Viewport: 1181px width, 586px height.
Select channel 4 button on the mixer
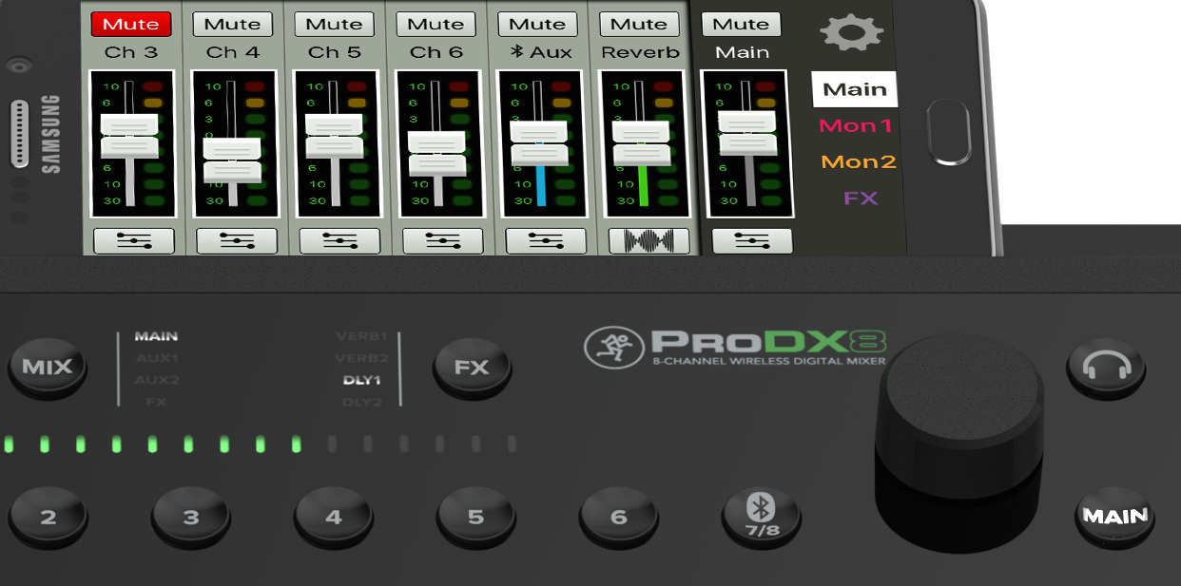pos(334,518)
